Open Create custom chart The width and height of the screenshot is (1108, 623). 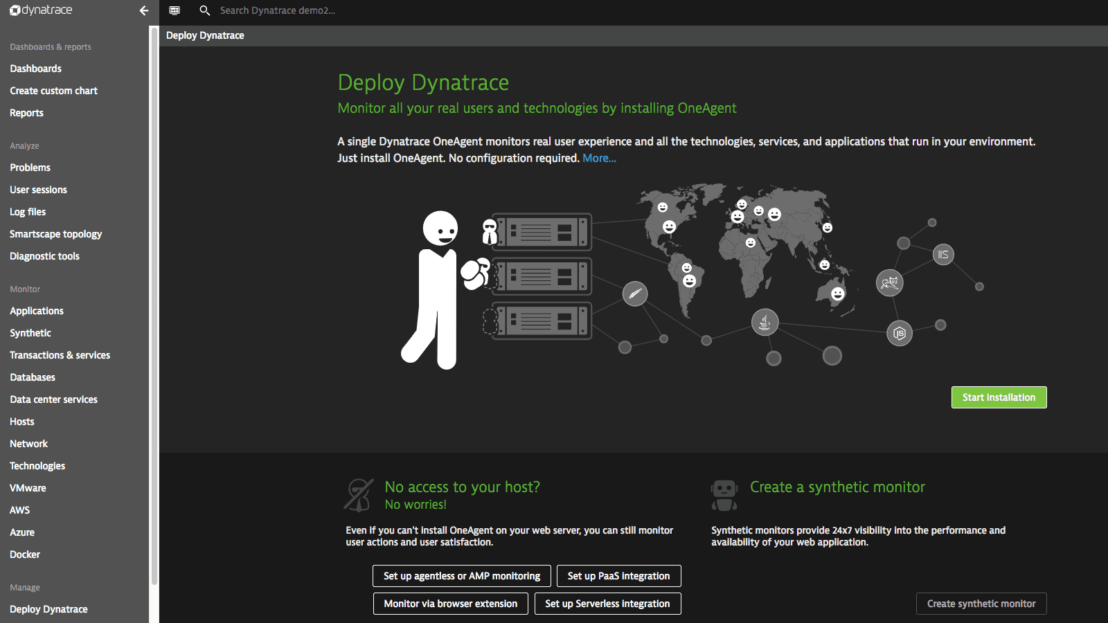click(53, 91)
